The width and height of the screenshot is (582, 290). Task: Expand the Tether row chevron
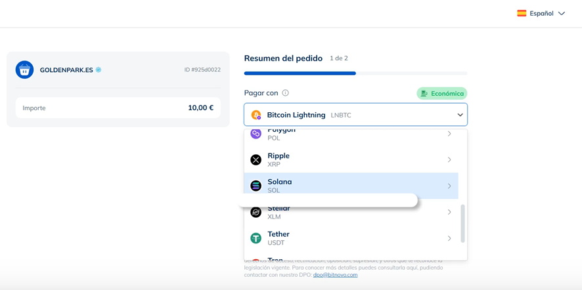click(x=449, y=238)
